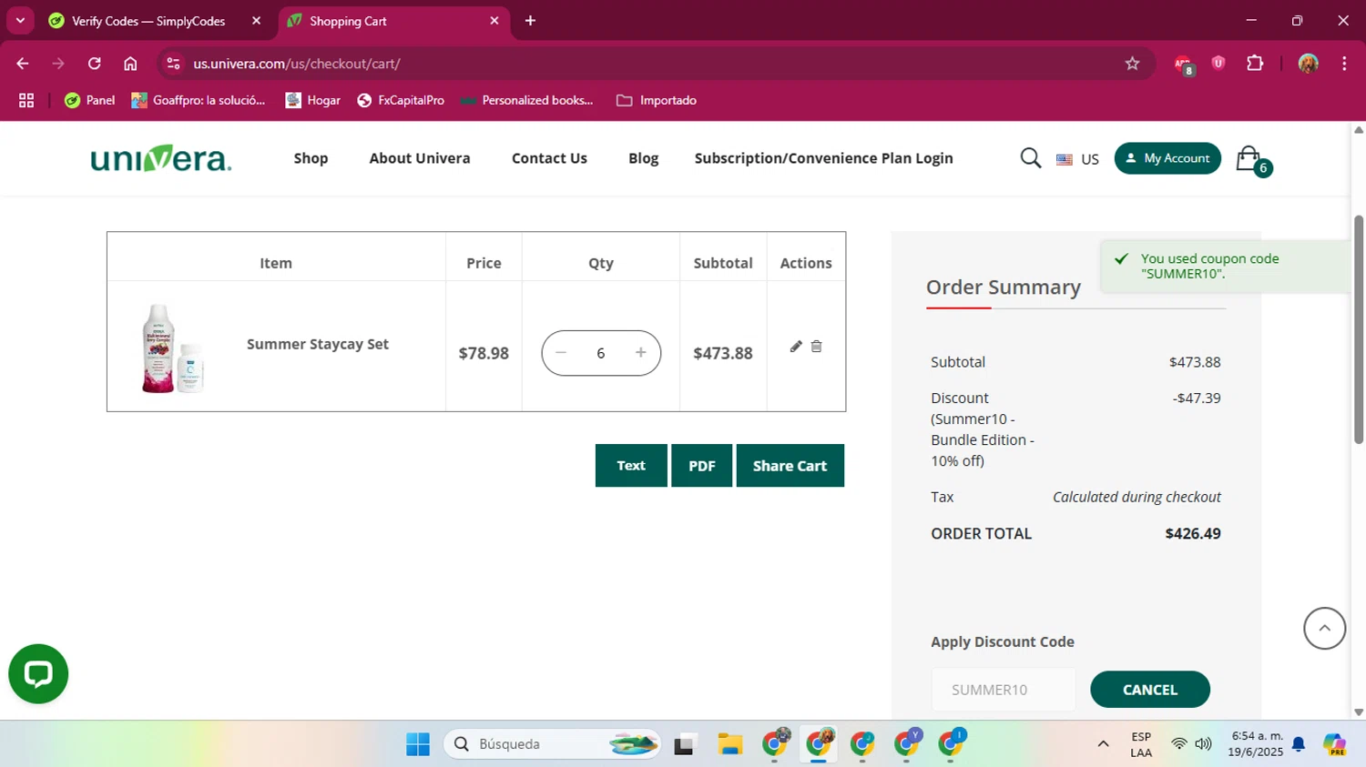
Task: Open Copilot icon in taskbar
Action: tap(1334, 744)
